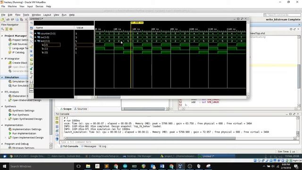Switch to the Messages tab
Image resolution: width=302 pixels, height=170 pixels.
click(89, 146)
